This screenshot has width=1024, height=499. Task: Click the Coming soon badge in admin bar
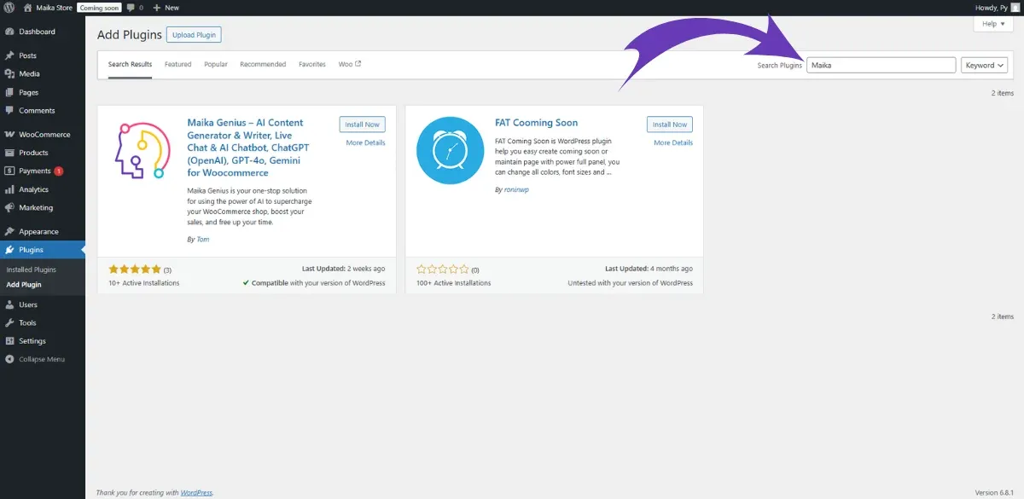pos(99,7)
